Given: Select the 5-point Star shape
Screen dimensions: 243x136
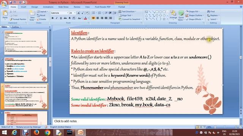Looking at the screenshot, I should [164, 19].
